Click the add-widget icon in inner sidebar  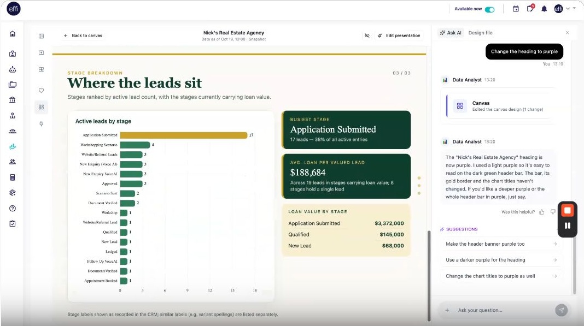[42, 69]
